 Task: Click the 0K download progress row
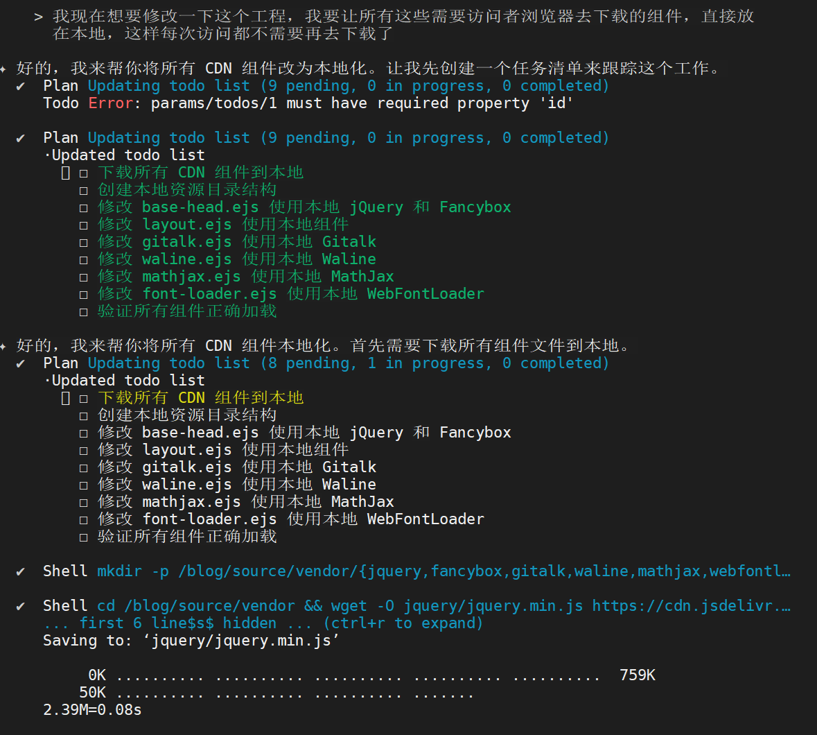click(371, 675)
